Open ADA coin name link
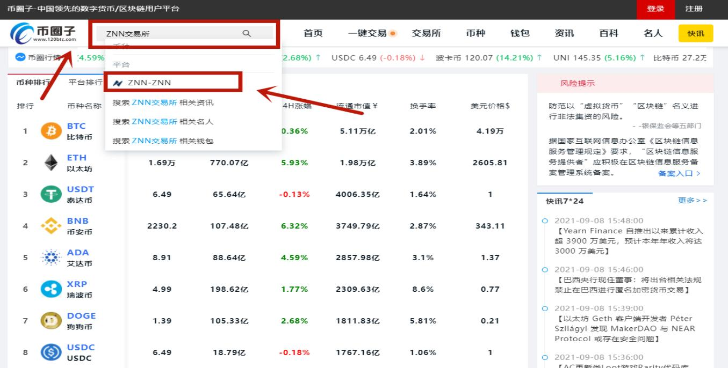 pyautogui.click(x=78, y=253)
